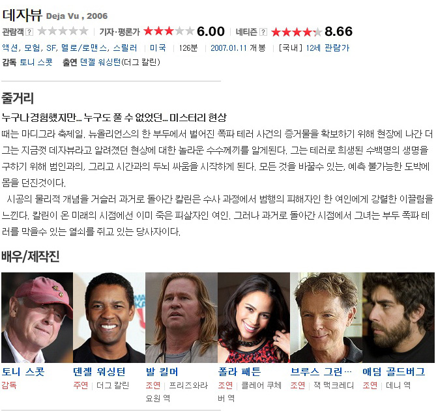Open the 액션 genre link
This screenshot has height=419, width=436.
(10, 48)
